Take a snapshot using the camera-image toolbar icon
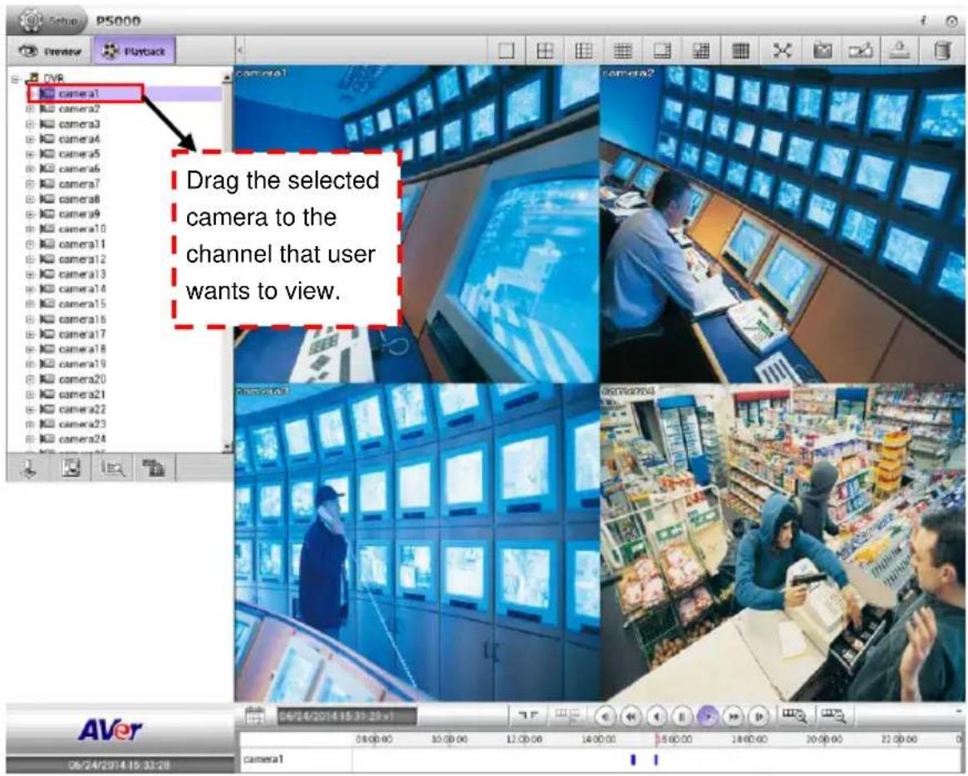 [823, 51]
